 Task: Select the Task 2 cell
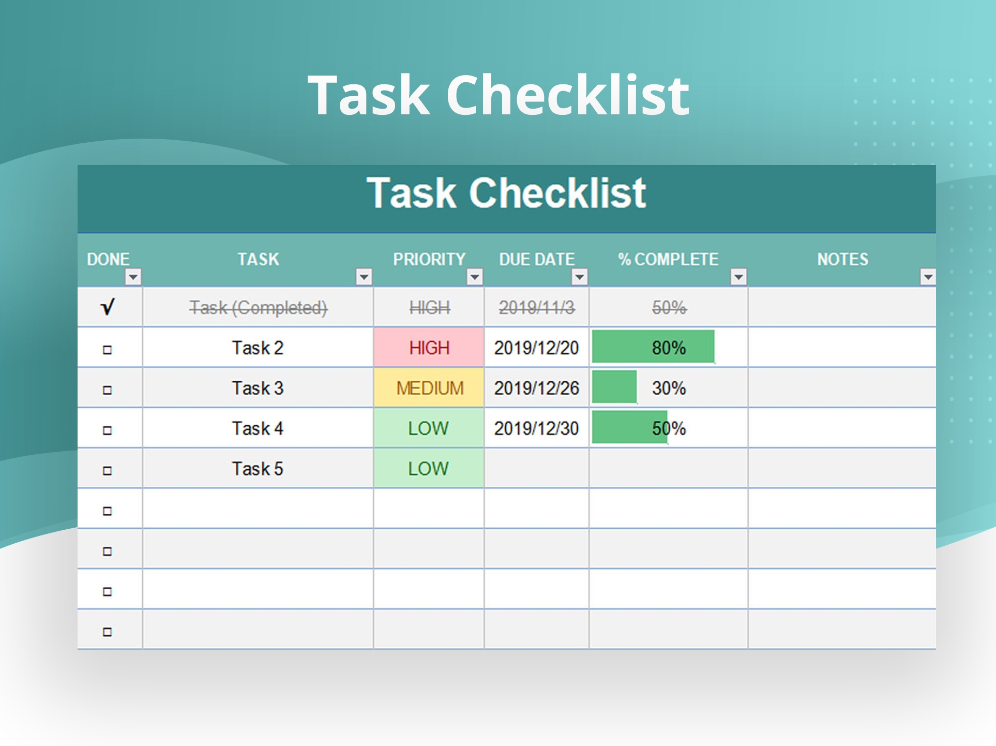258,348
